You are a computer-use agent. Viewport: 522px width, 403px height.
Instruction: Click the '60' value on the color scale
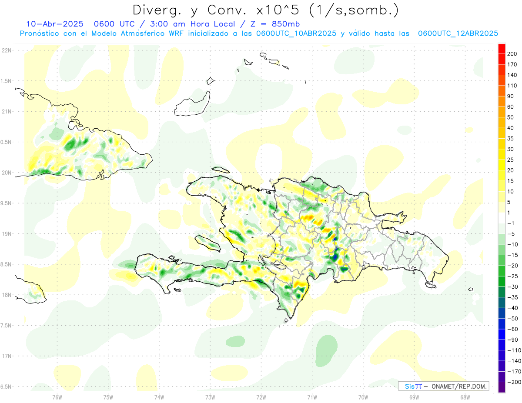[x=511, y=107]
